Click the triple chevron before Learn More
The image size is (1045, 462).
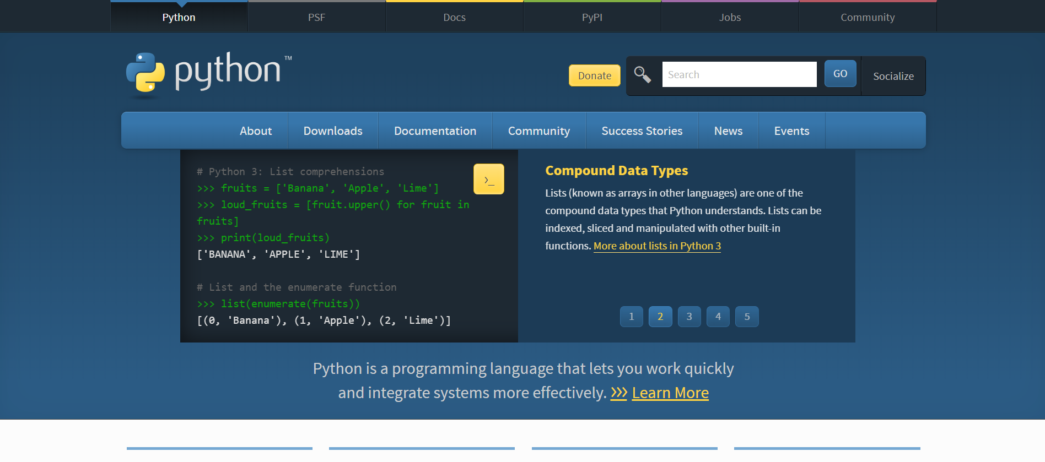(x=618, y=393)
